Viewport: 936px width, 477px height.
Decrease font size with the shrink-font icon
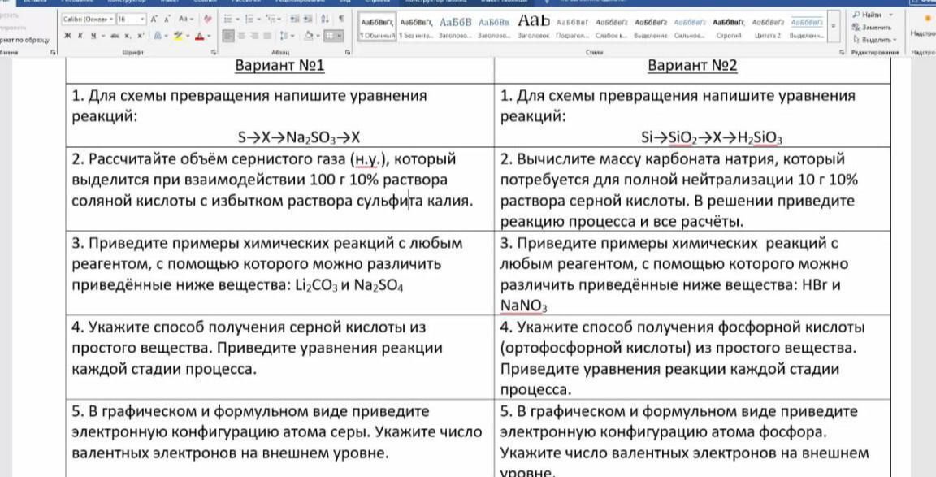pos(167,20)
